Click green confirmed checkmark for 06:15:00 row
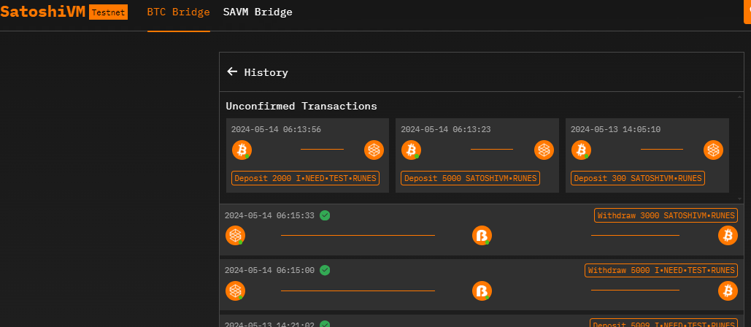The width and height of the screenshot is (751, 327). [325, 271]
